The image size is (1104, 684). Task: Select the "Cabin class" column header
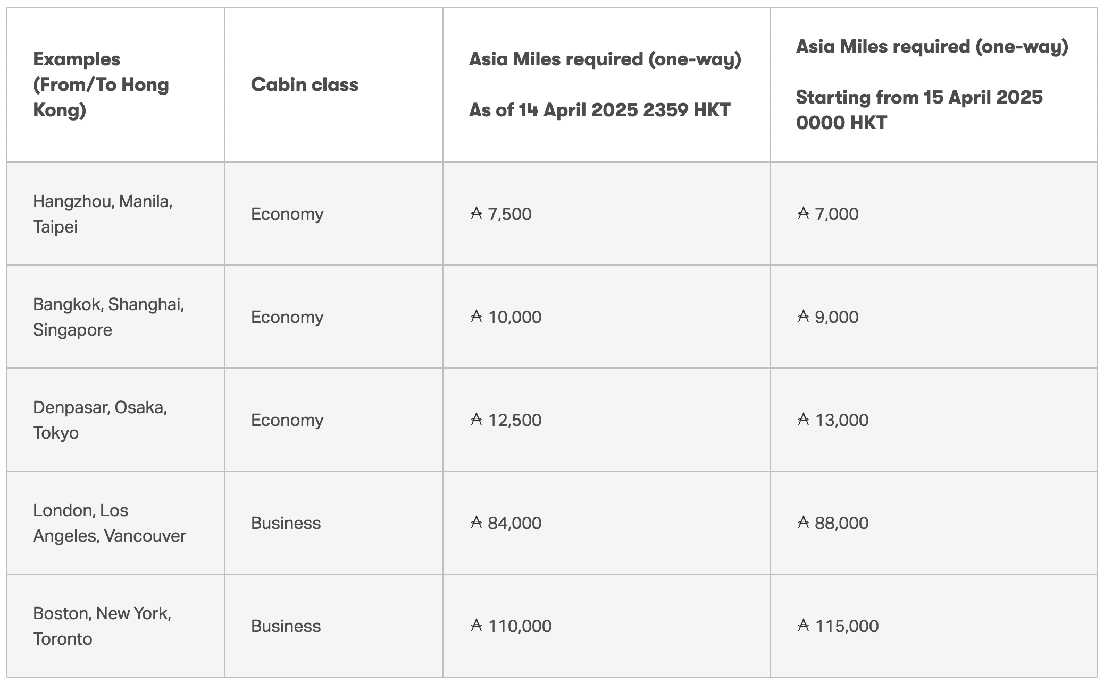305,84
